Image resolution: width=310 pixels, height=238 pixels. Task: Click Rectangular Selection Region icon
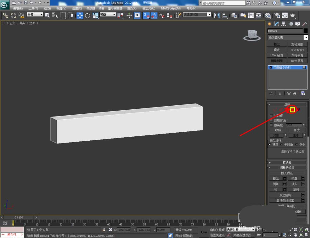pyautogui.click(x=63, y=15)
